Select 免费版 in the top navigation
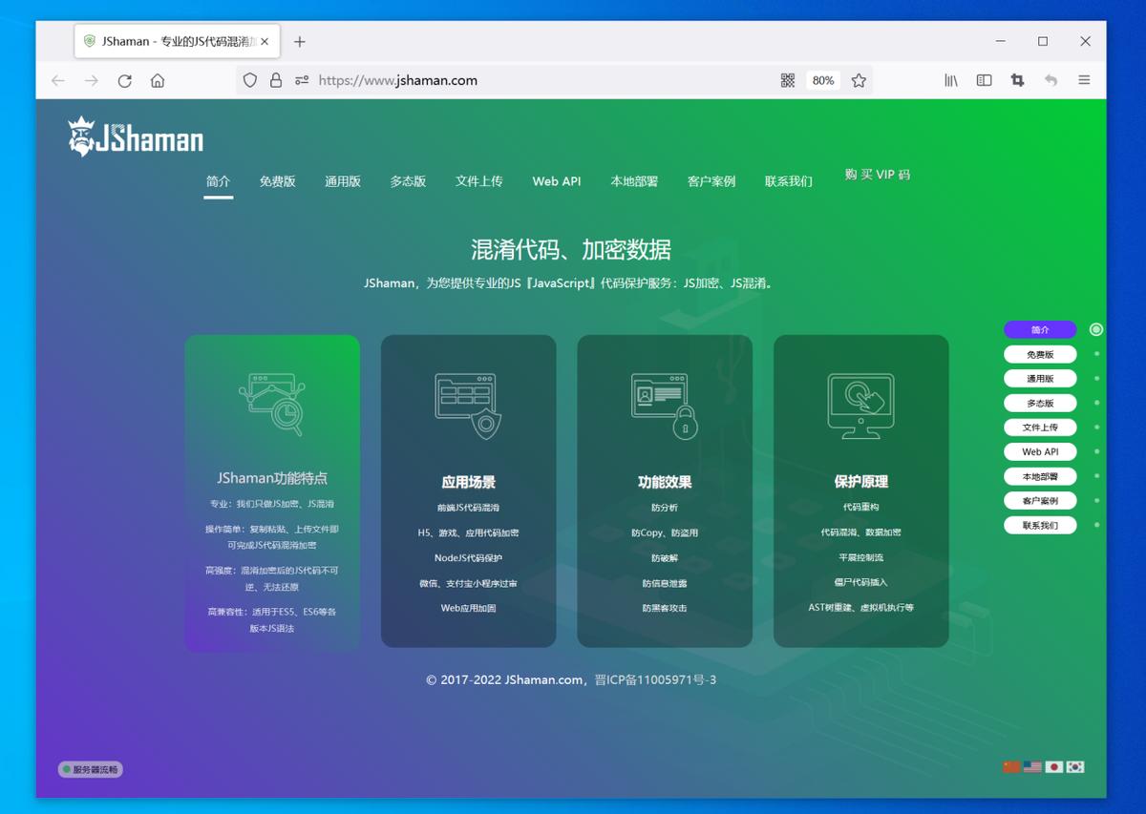Screen dimensions: 1146x814 [277, 181]
